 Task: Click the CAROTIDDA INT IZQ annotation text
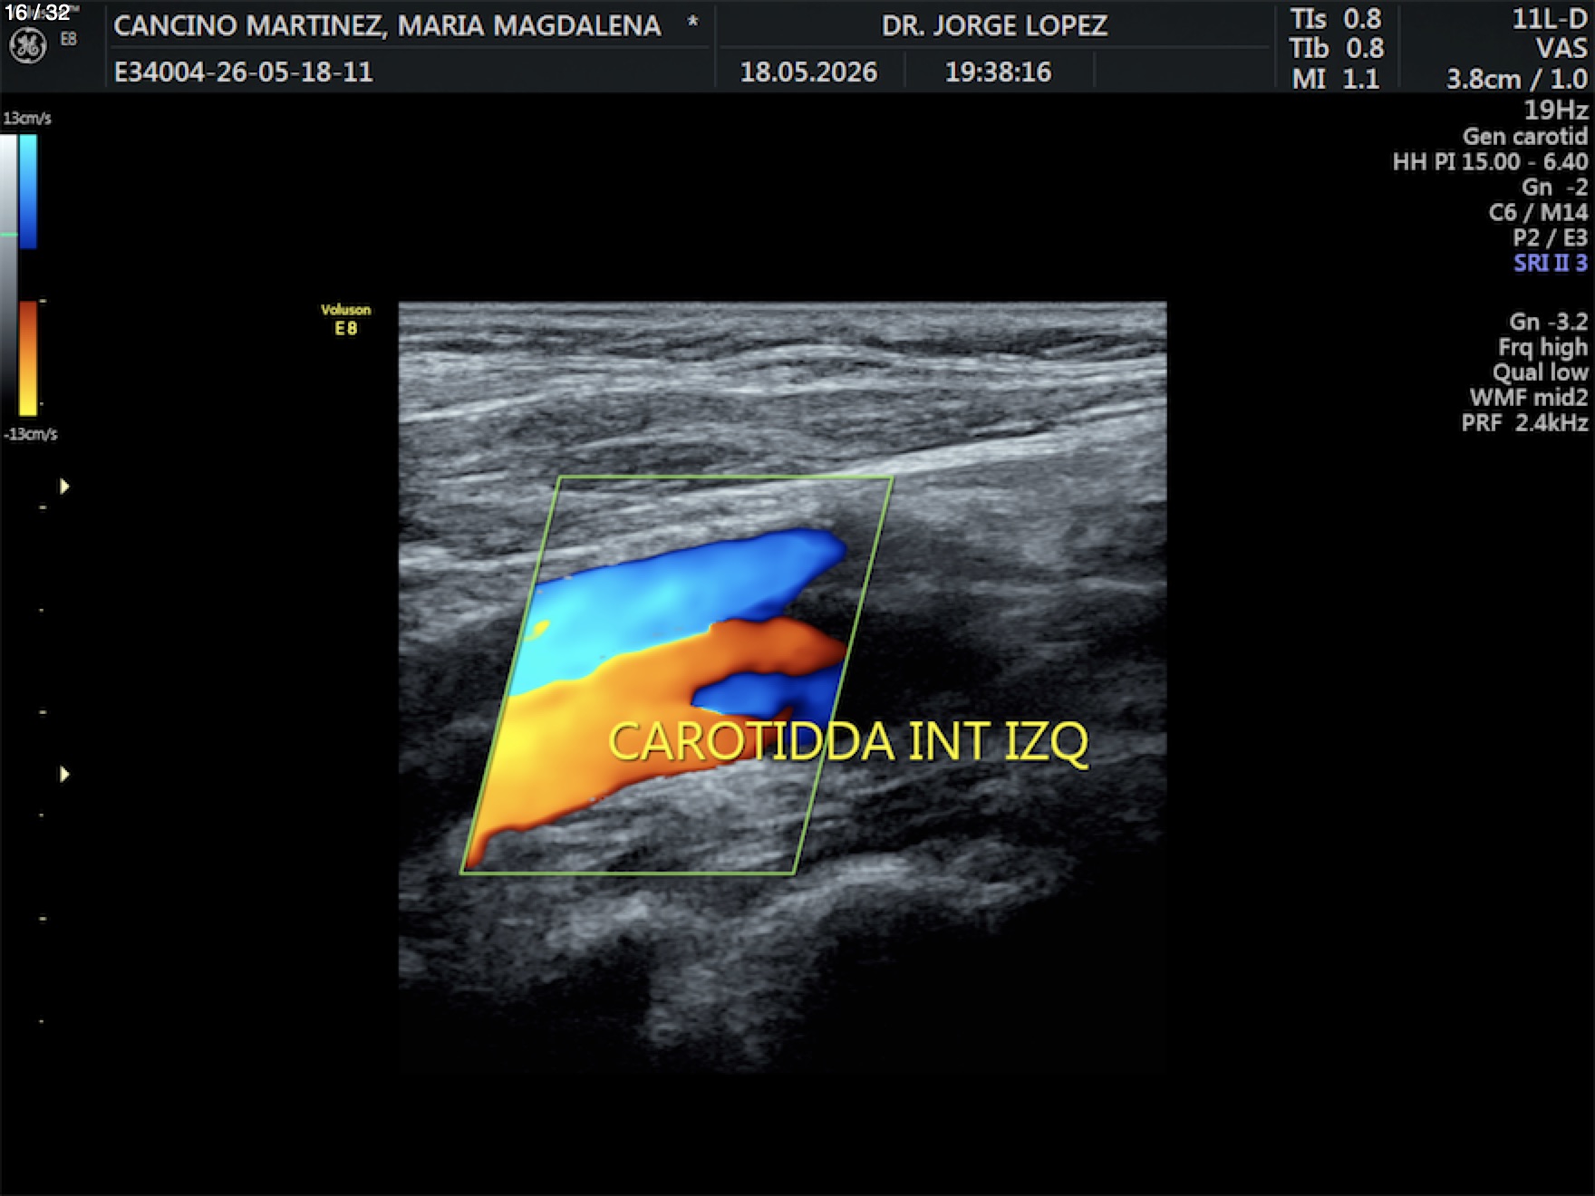click(x=848, y=742)
